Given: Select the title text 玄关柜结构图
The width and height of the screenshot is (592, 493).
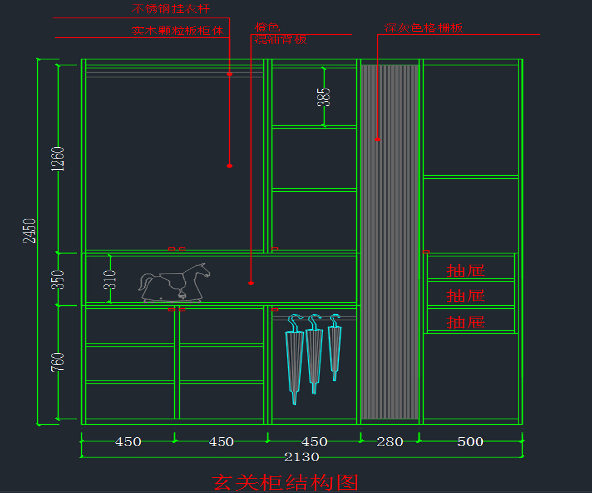Looking at the screenshot, I should point(285,482).
